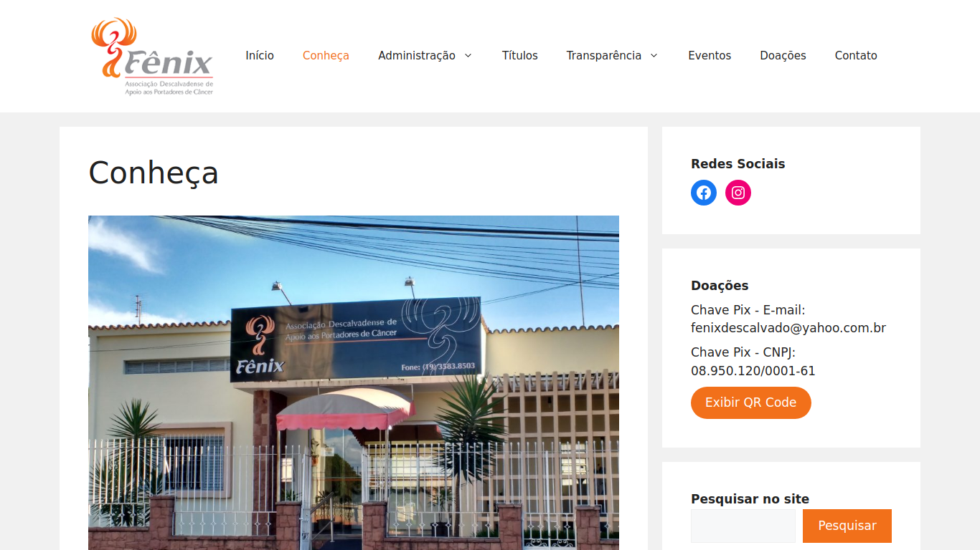
Task: Open the Facebook social icon
Action: coord(704,193)
